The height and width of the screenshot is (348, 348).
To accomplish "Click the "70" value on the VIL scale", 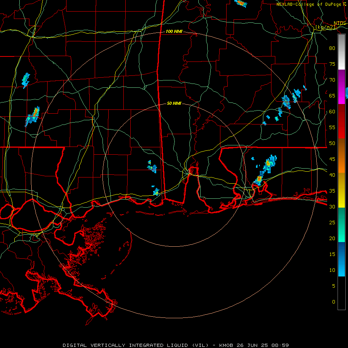I will tap(332, 80).
